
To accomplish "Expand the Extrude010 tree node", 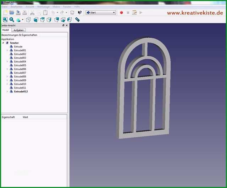I will tap(7, 84).
